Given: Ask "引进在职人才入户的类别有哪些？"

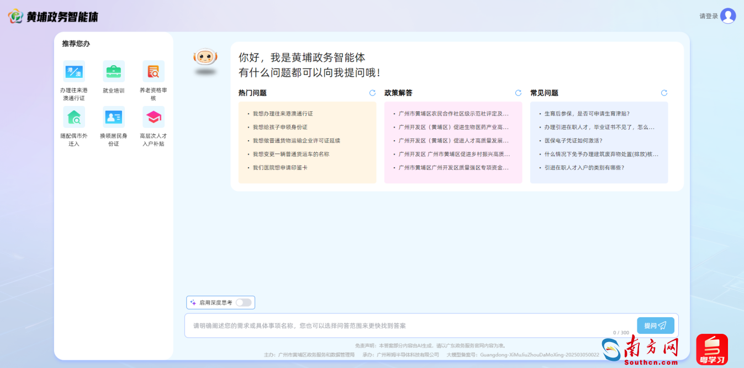Looking at the screenshot, I should point(584,168).
